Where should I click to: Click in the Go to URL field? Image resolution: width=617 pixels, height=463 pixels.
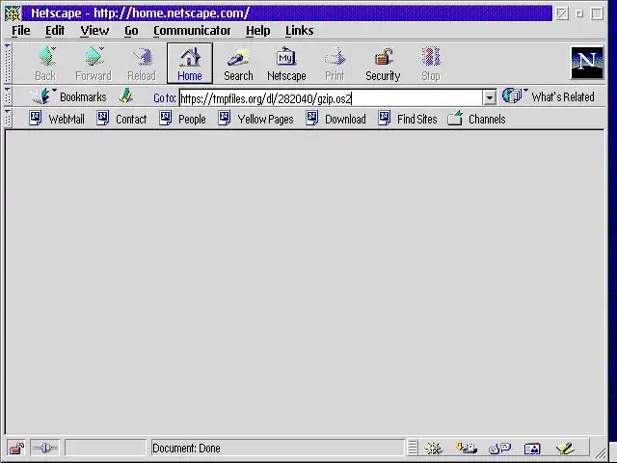point(331,97)
